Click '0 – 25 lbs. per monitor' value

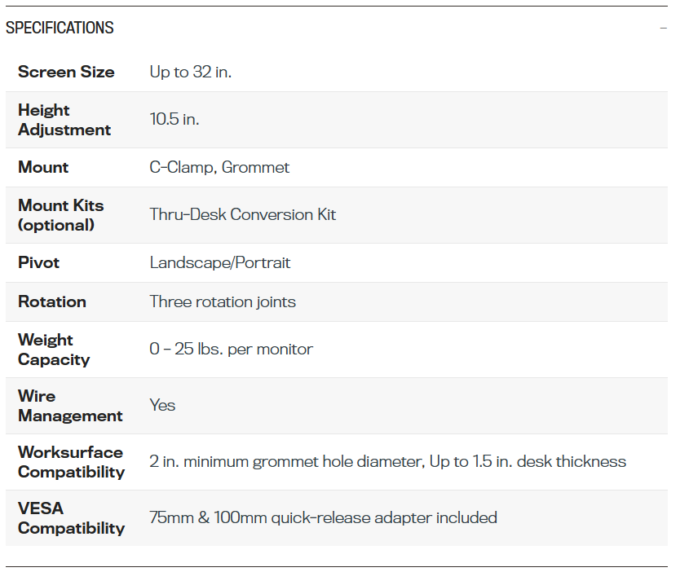point(231,349)
